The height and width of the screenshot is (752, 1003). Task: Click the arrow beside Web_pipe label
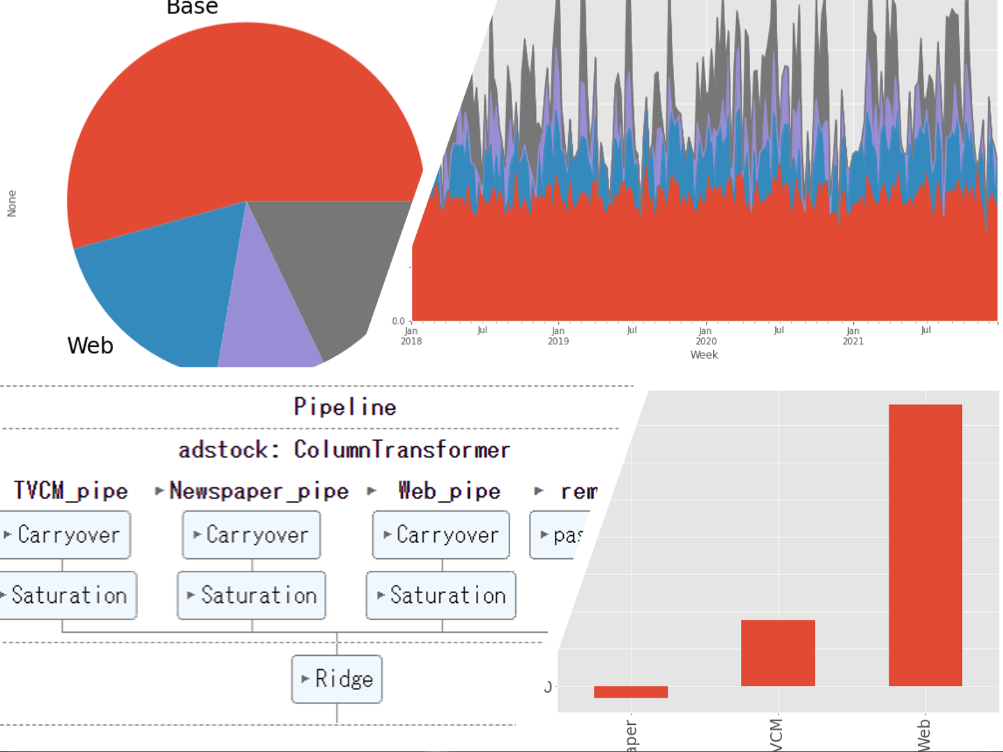[x=372, y=491]
